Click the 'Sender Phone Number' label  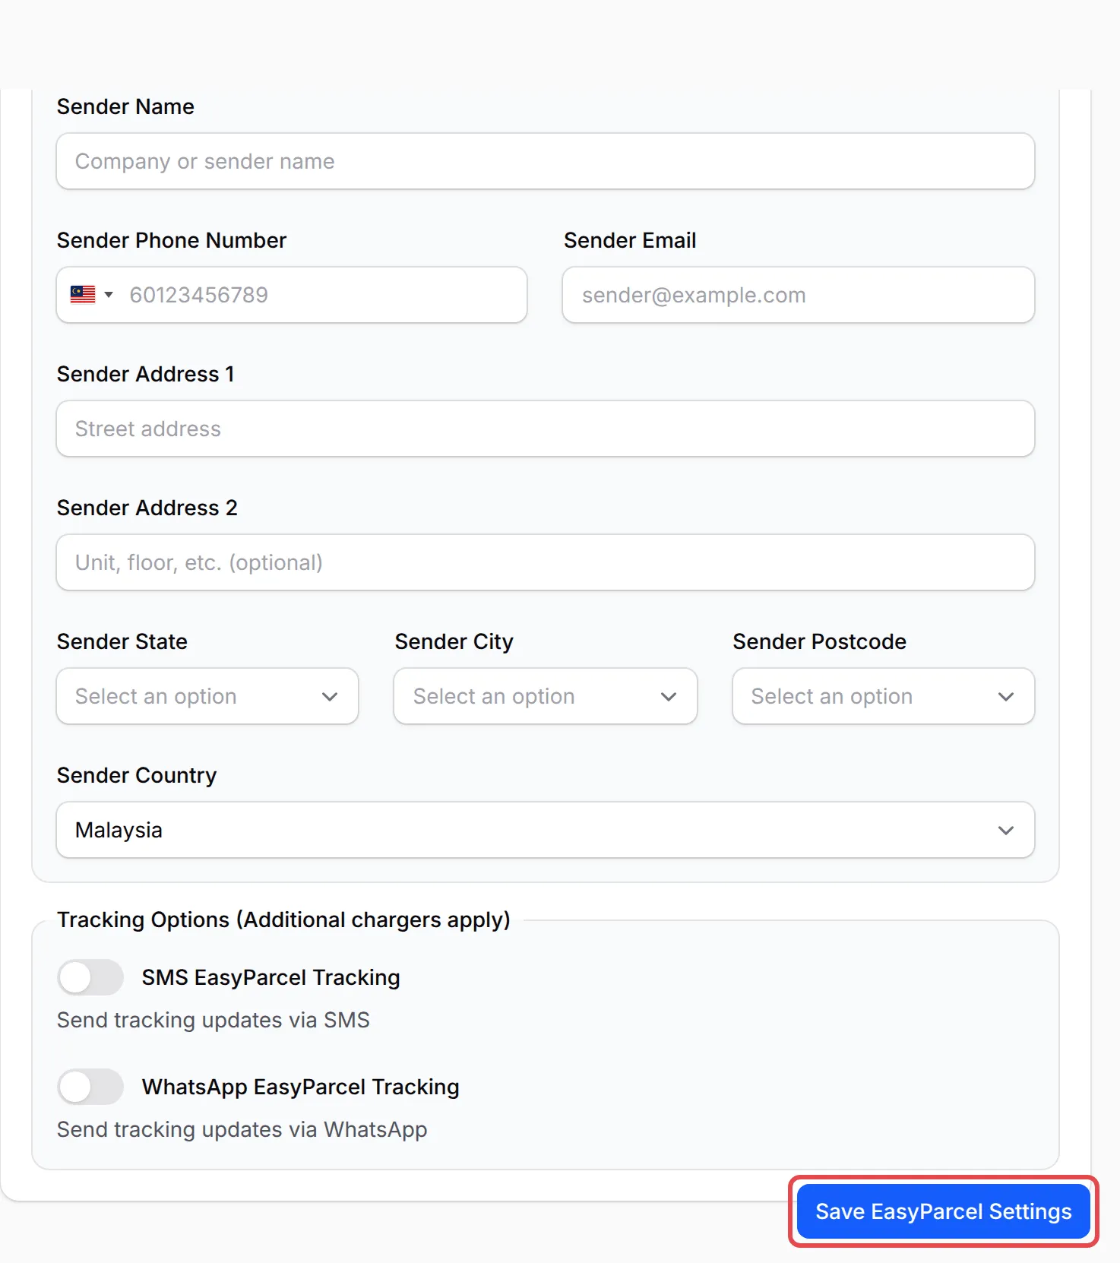[x=172, y=240]
